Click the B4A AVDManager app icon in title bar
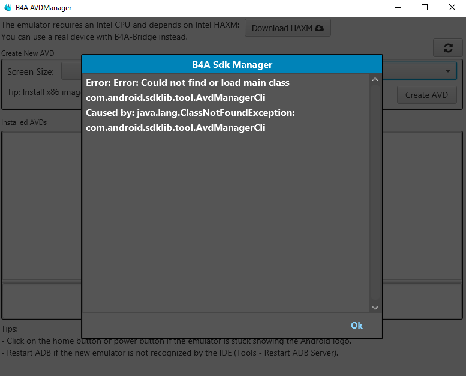The image size is (466, 376). [8, 7]
